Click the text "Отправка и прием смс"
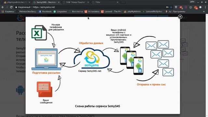Image resolution: width=208 pixels, height=117 pixels. tap(151, 84)
